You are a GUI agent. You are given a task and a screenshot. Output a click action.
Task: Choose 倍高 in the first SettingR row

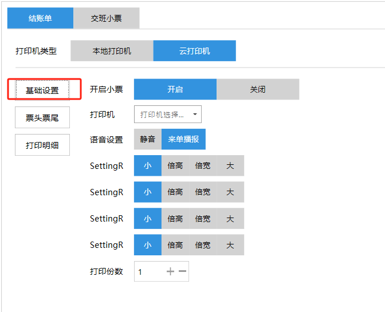point(175,166)
